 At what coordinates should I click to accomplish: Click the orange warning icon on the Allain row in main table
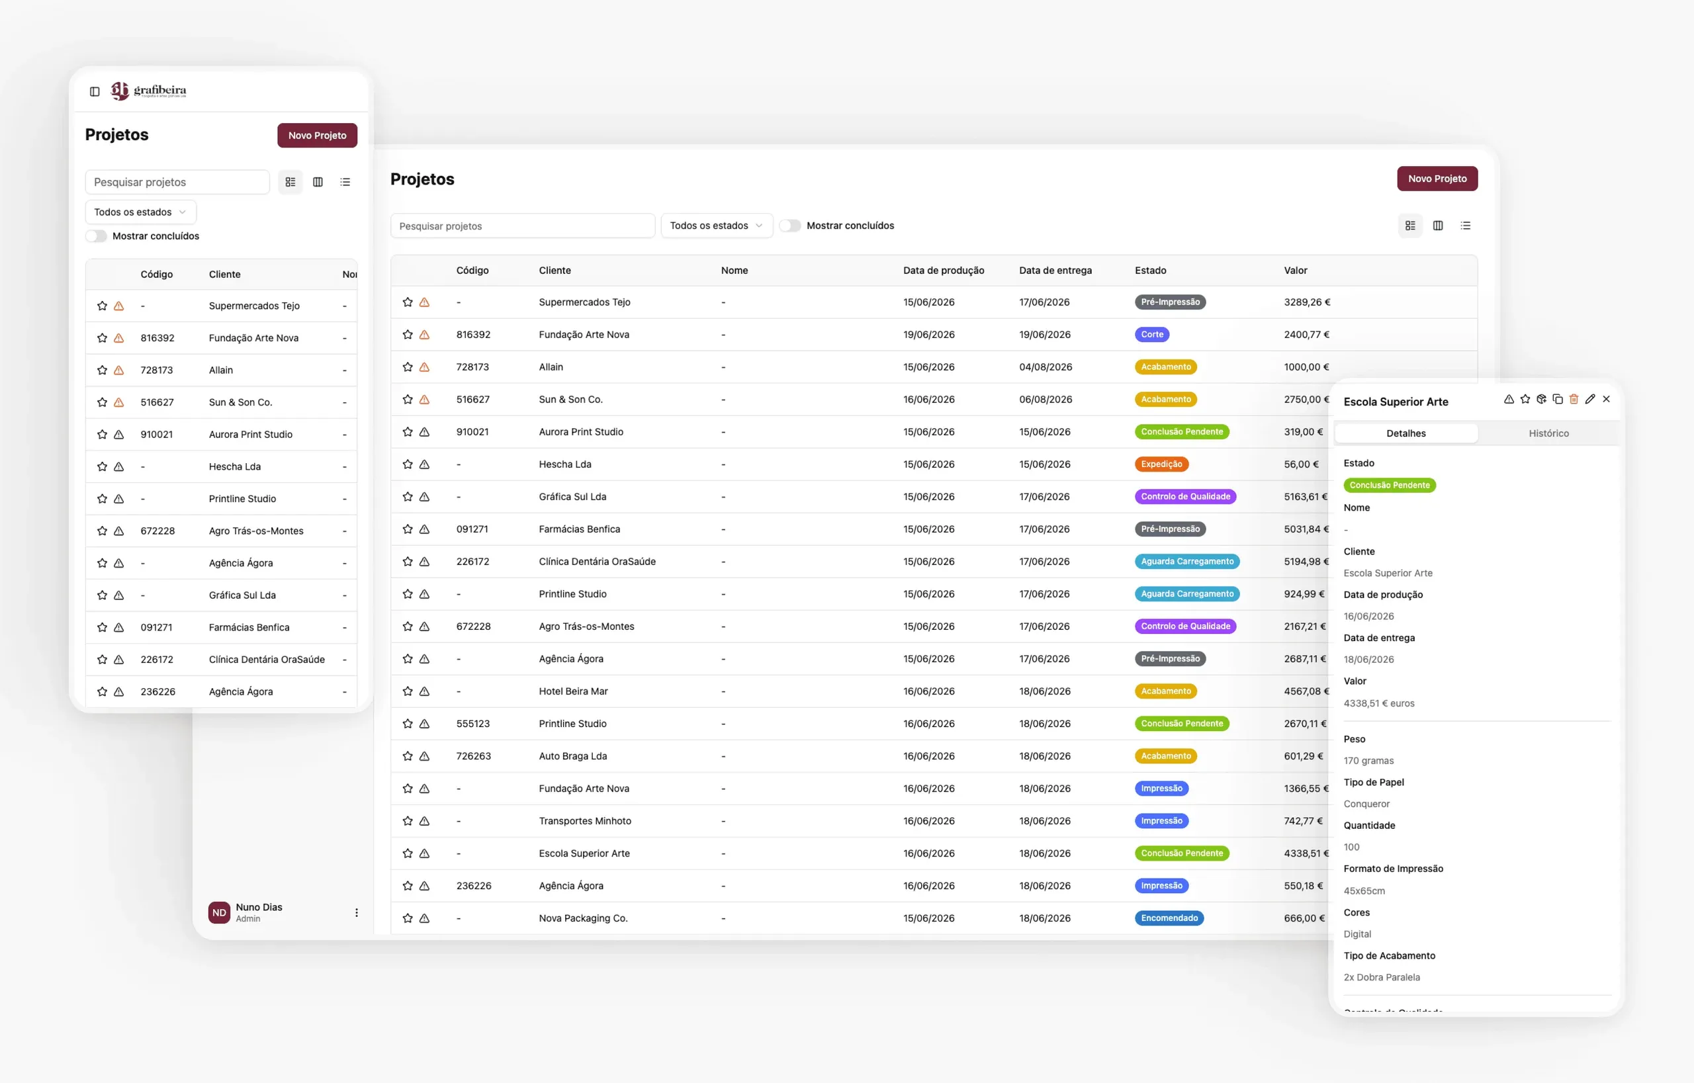tap(424, 367)
